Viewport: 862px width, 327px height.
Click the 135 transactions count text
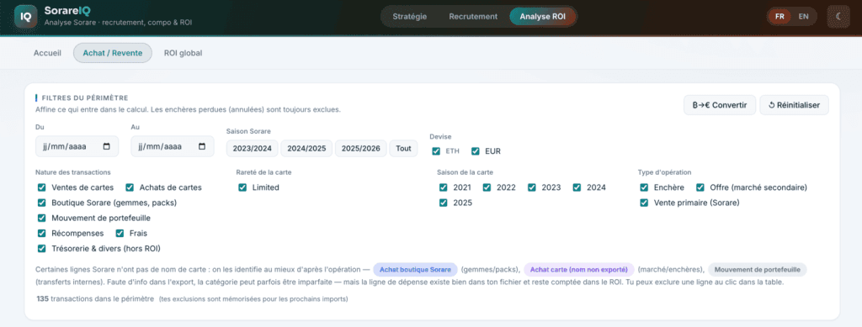(x=94, y=299)
